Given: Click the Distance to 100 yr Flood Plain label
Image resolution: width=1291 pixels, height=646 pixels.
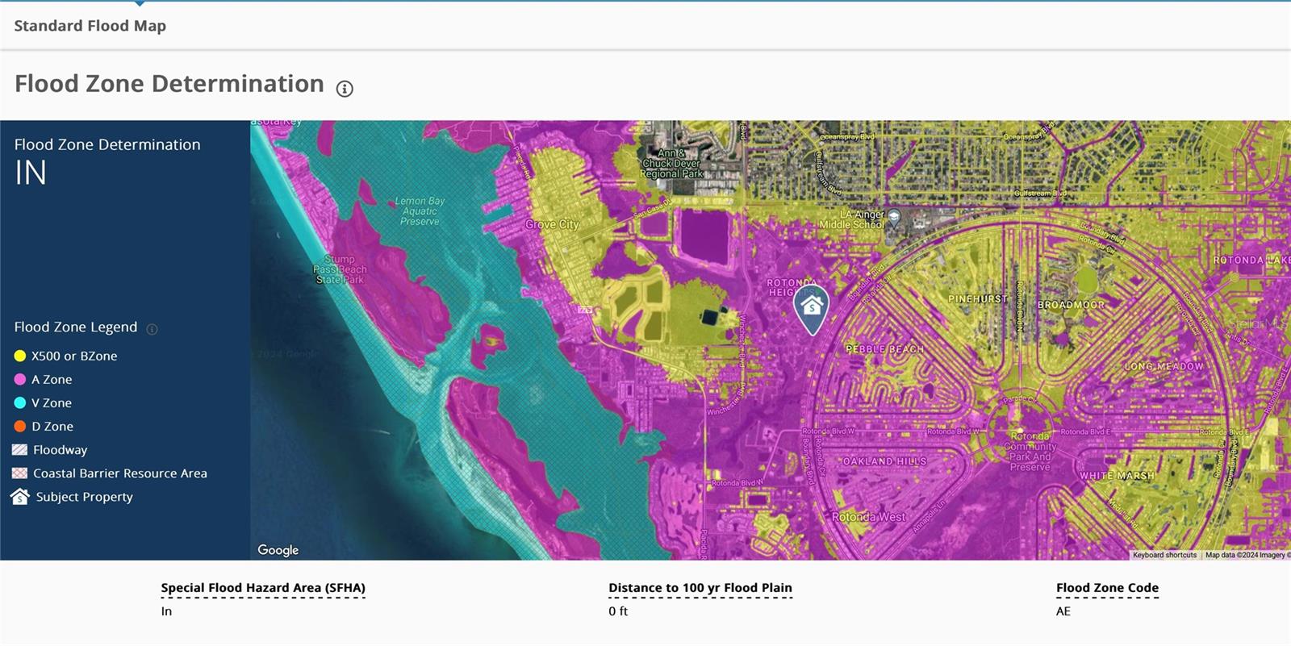Looking at the screenshot, I should click(700, 588).
